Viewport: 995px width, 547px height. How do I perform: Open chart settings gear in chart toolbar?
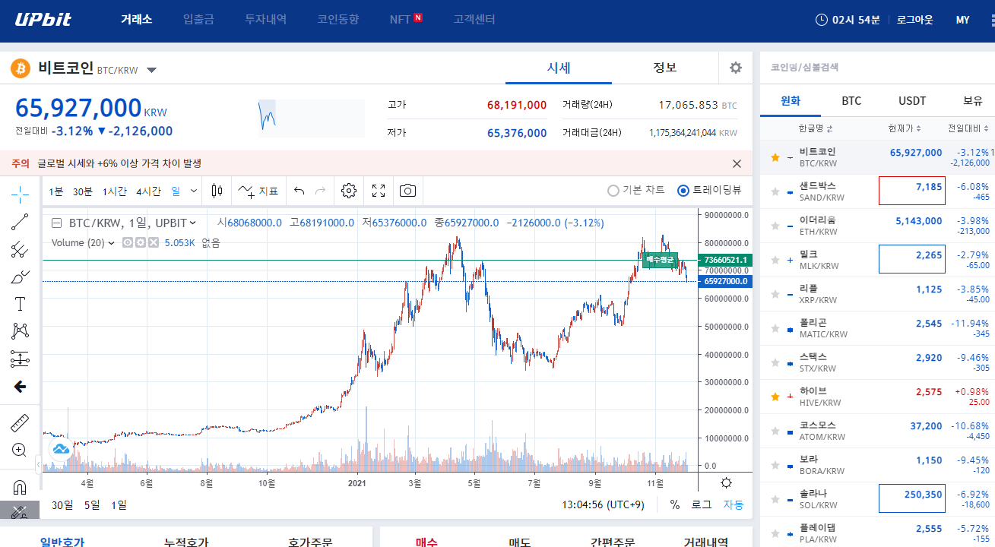349,191
